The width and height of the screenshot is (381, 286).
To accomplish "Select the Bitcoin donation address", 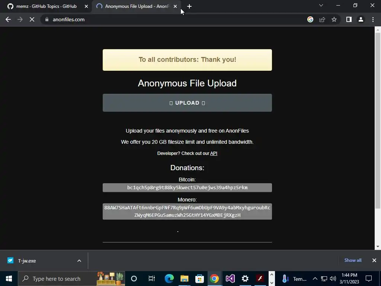I will (x=187, y=188).
